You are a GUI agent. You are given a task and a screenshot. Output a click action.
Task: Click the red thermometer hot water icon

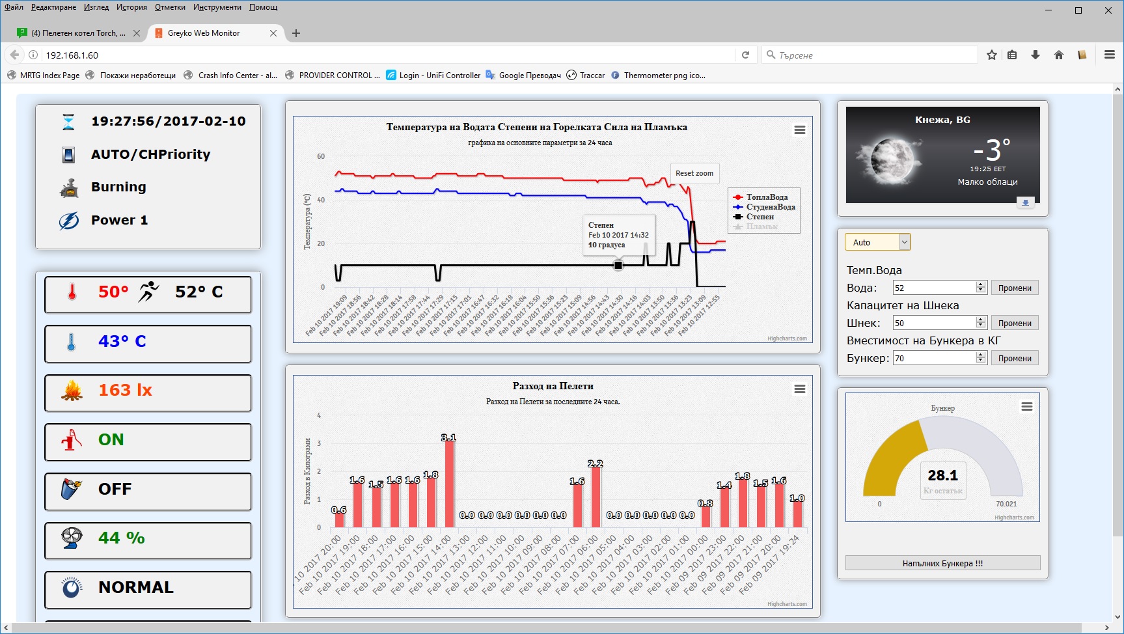coord(72,292)
